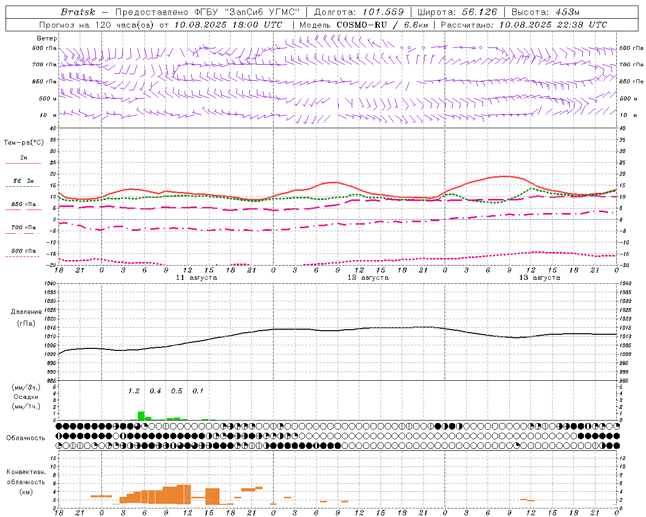Click the Облачность row label

(x=26, y=438)
